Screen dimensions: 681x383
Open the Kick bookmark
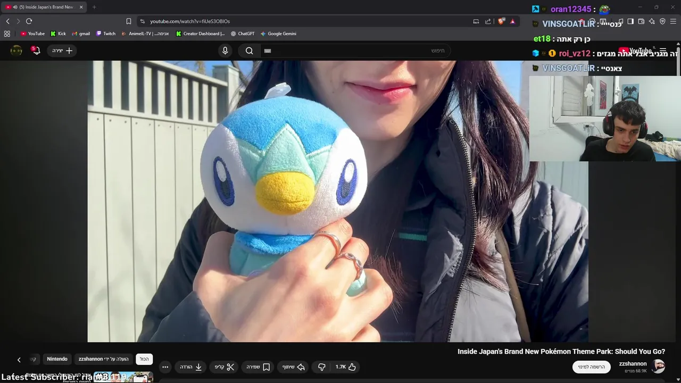pos(58,34)
